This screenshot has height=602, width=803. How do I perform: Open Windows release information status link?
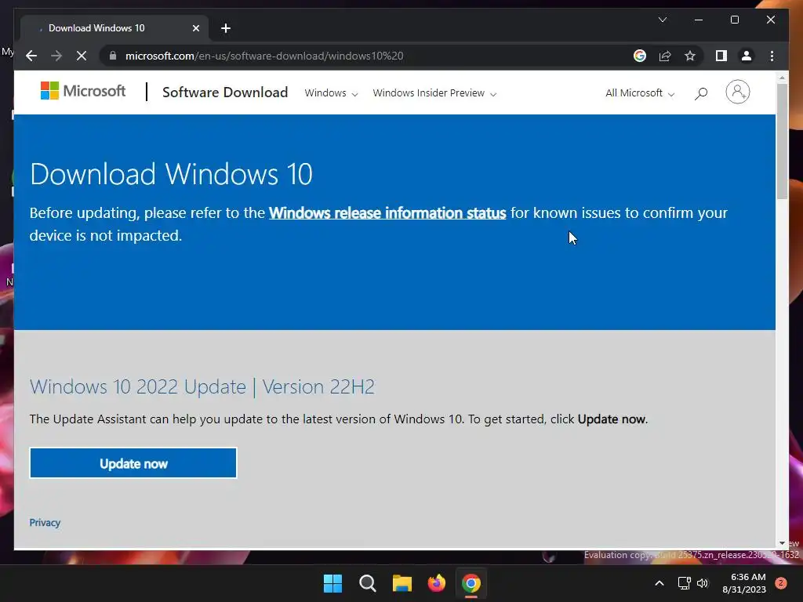[x=387, y=213]
